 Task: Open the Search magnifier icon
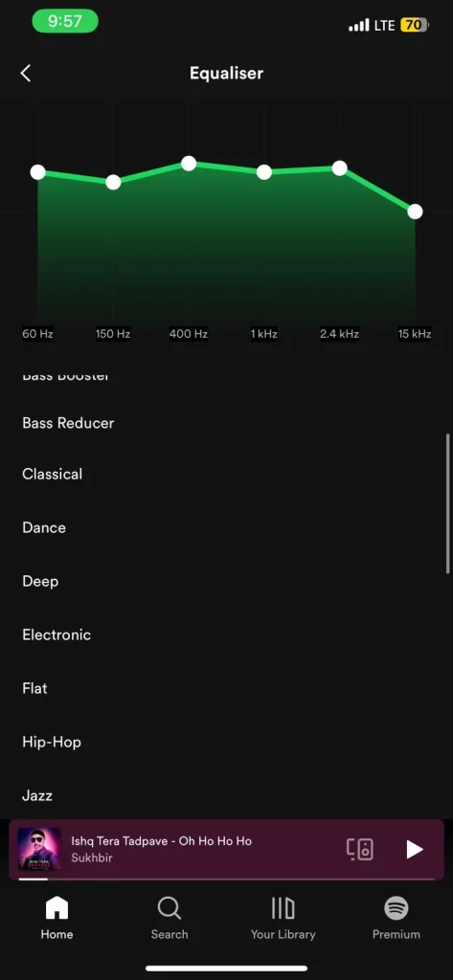coord(169,908)
